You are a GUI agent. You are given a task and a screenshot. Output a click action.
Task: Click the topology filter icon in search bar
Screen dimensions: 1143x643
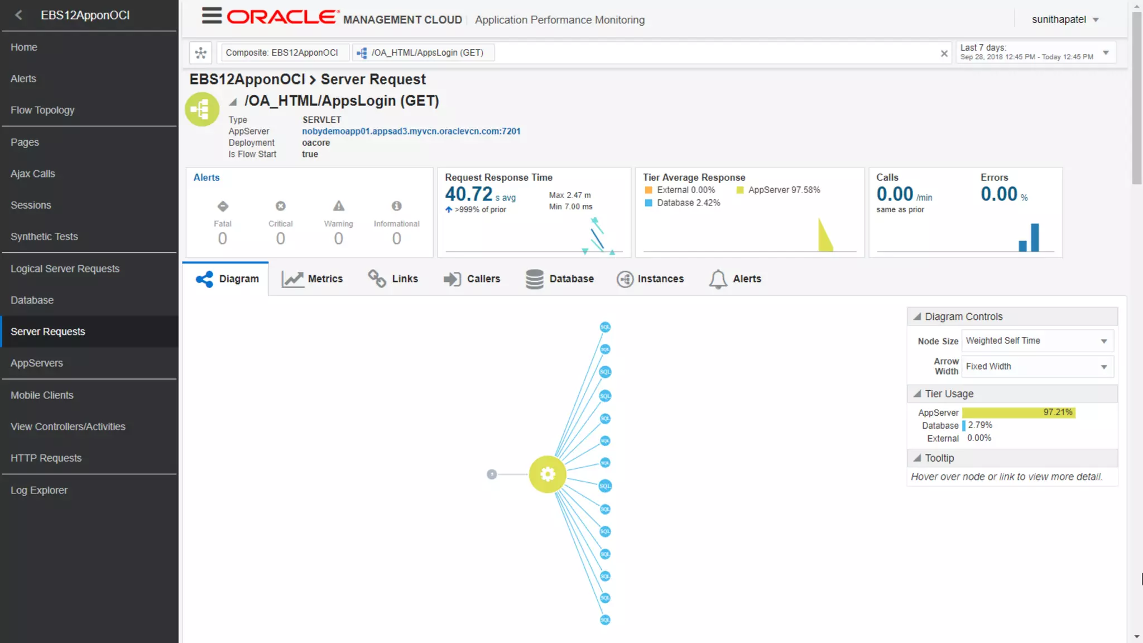[201, 53]
